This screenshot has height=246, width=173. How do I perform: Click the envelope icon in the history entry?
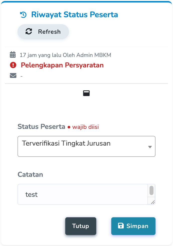[x=13, y=75]
